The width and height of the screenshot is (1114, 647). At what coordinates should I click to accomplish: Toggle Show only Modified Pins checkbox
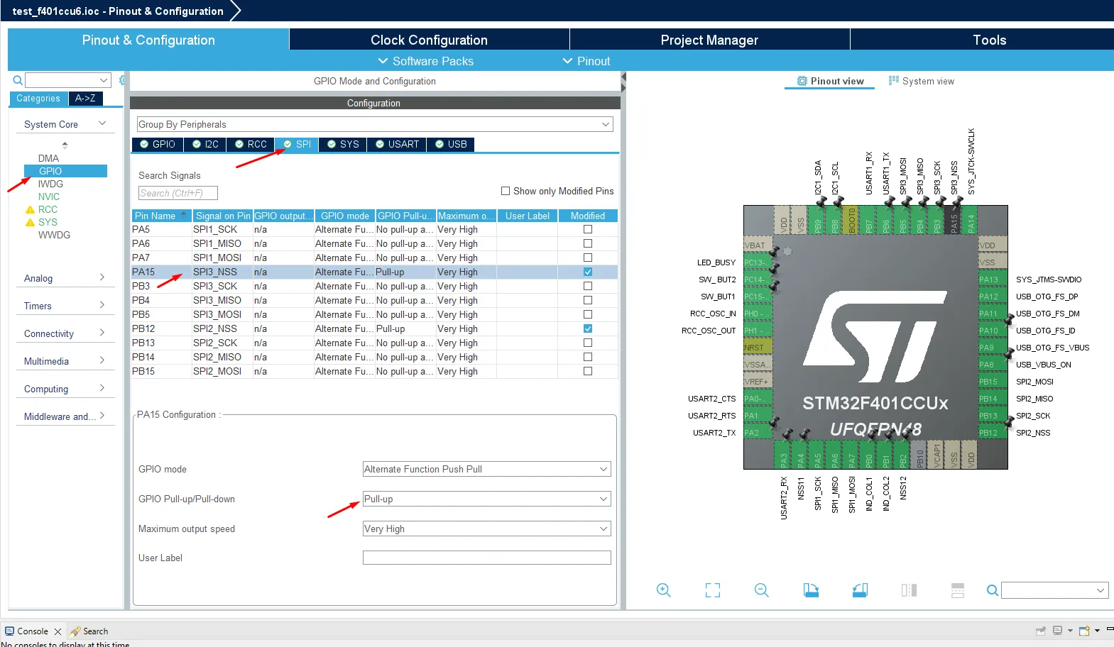tap(506, 191)
